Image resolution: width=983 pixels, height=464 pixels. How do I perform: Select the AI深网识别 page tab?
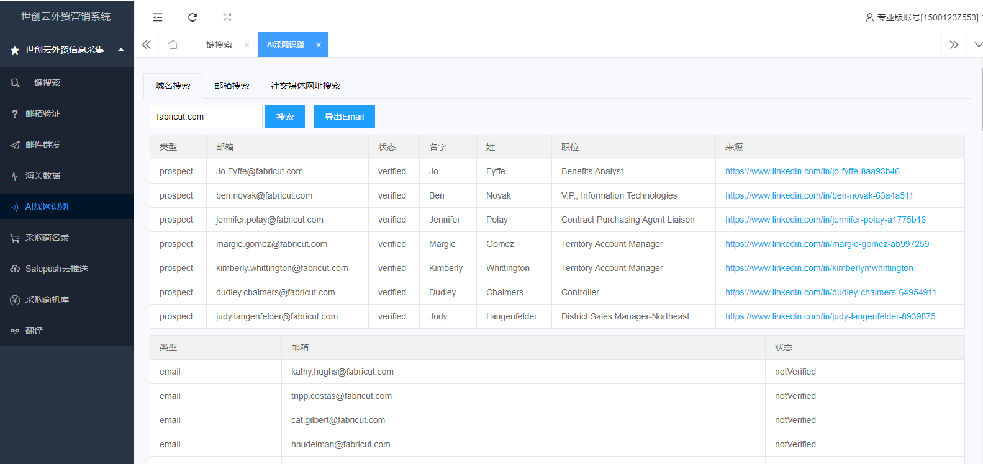[285, 45]
